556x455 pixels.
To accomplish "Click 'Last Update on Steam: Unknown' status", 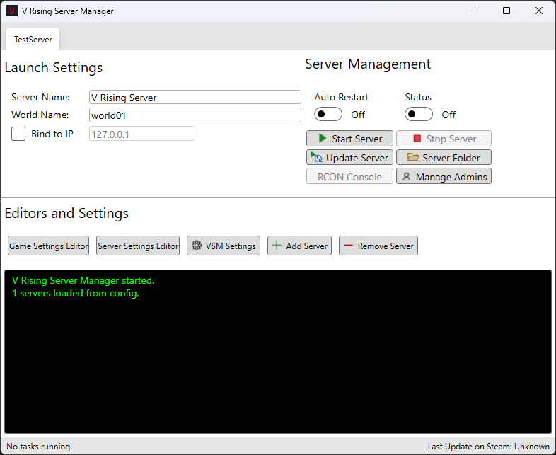I will [489, 446].
